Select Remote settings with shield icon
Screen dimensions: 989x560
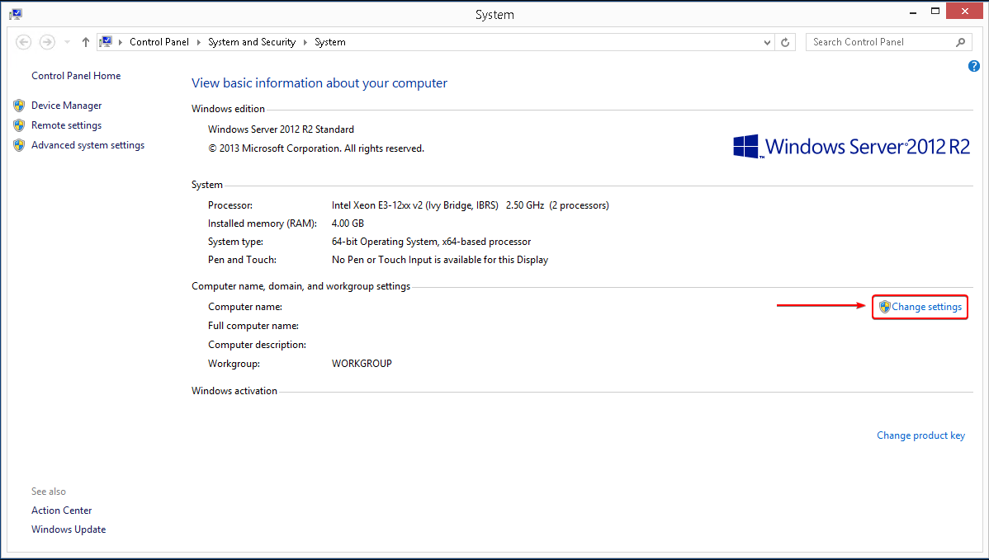[x=66, y=125]
